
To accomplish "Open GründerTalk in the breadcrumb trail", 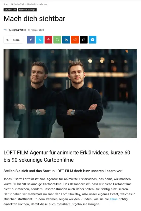I will [x=18, y=4].
